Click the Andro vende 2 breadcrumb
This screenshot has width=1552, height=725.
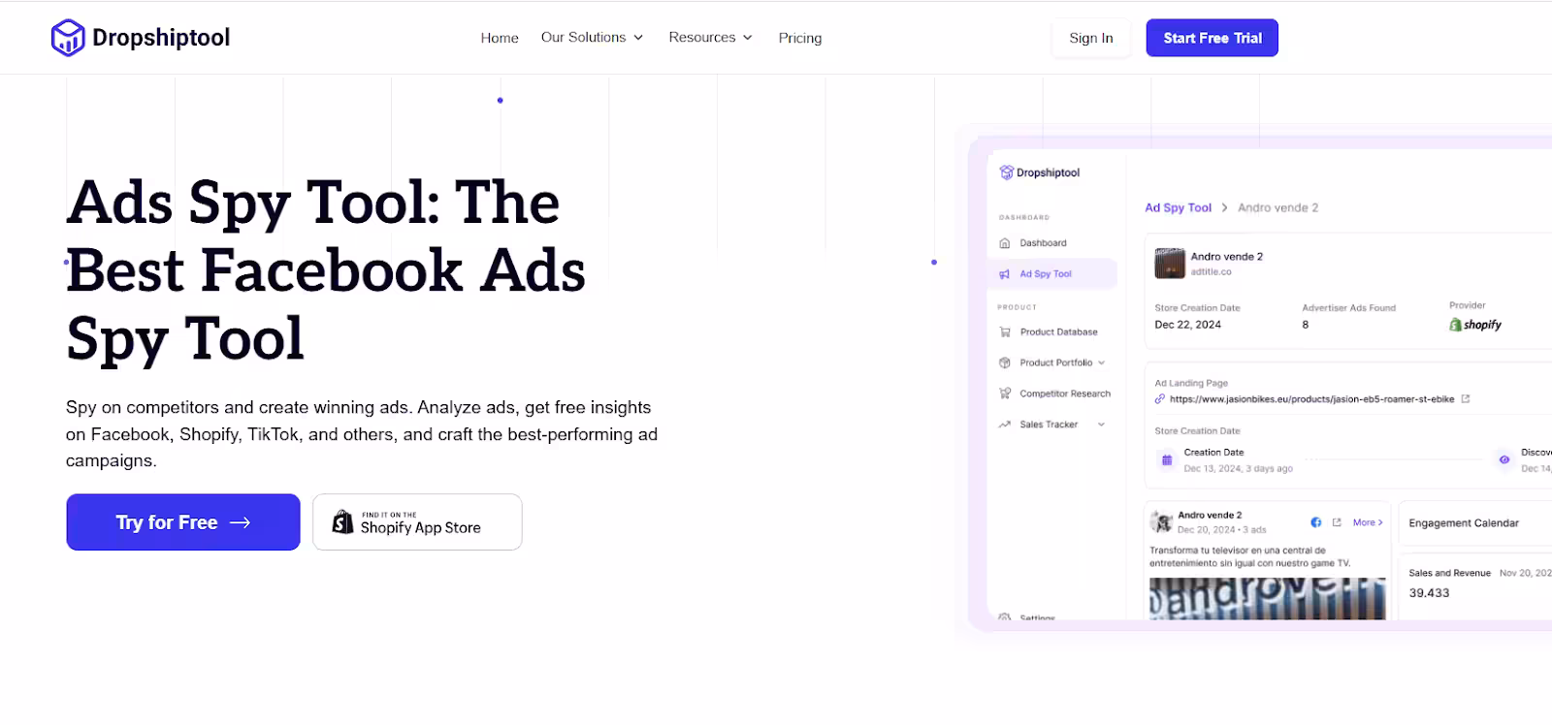(1277, 207)
